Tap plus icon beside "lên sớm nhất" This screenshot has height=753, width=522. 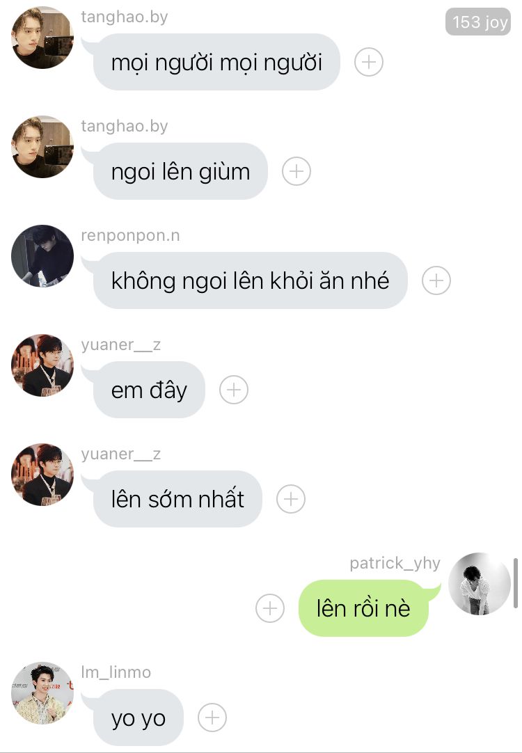click(x=291, y=499)
